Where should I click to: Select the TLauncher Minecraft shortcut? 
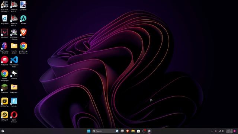point(4,89)
